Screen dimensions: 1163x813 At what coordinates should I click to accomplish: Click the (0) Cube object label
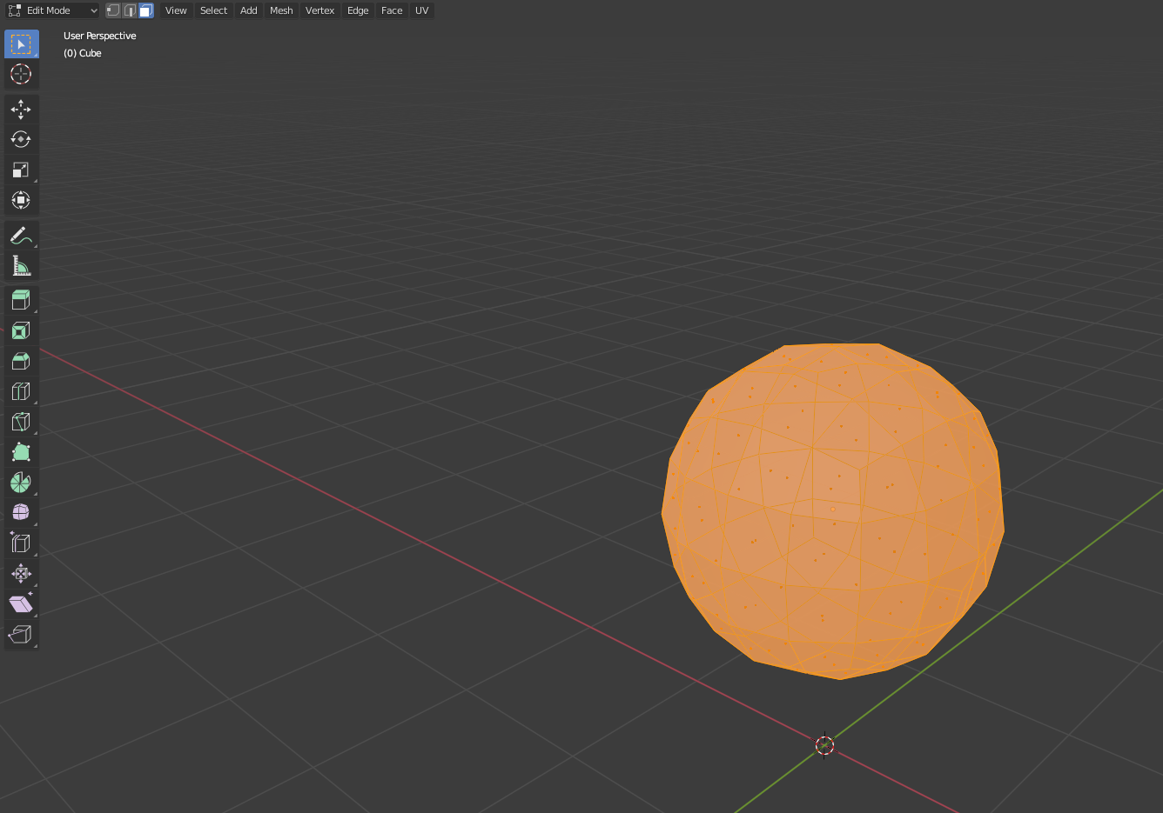click(83, 53)
